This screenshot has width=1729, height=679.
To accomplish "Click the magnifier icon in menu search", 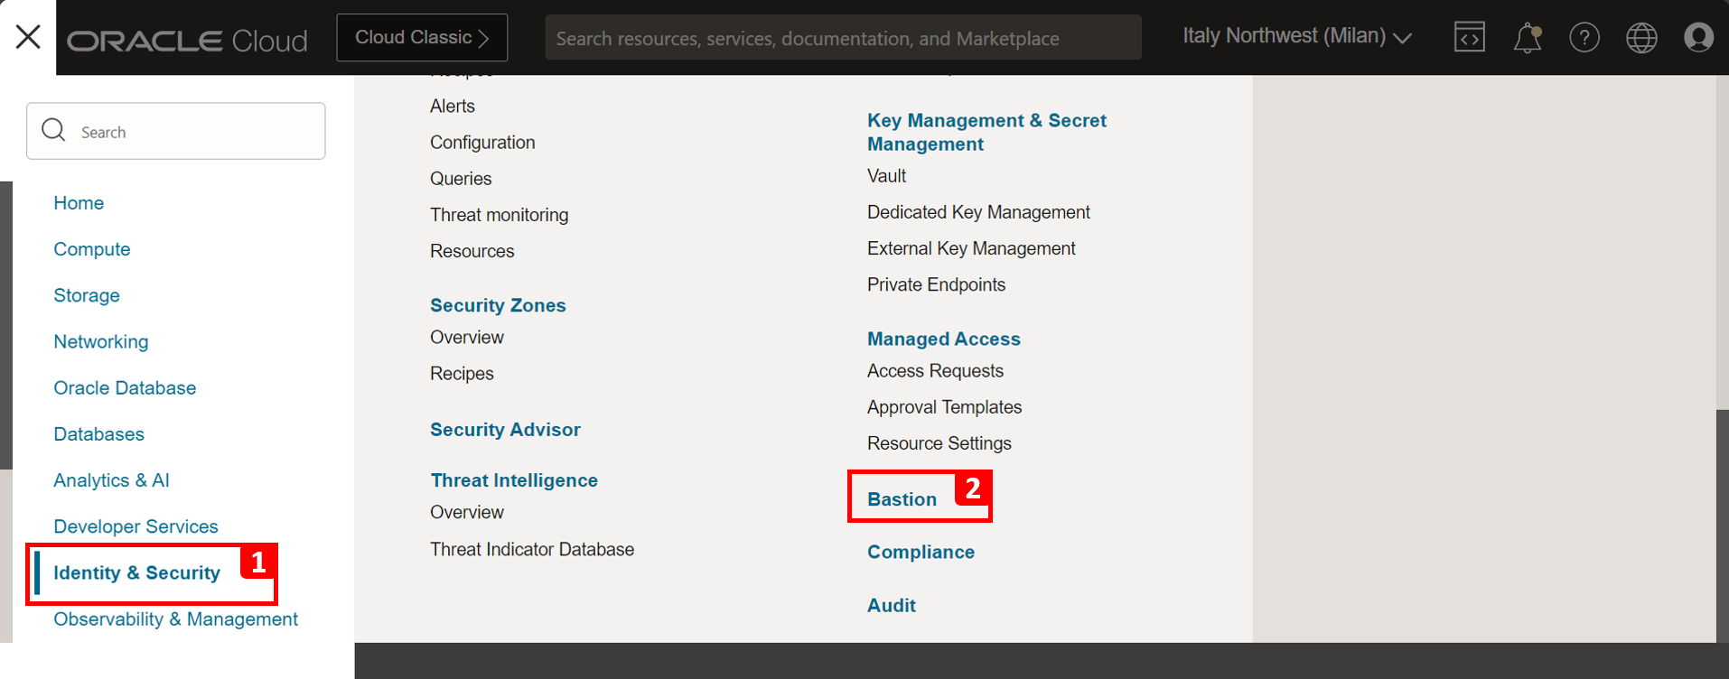I will click(x=54, y=130).
